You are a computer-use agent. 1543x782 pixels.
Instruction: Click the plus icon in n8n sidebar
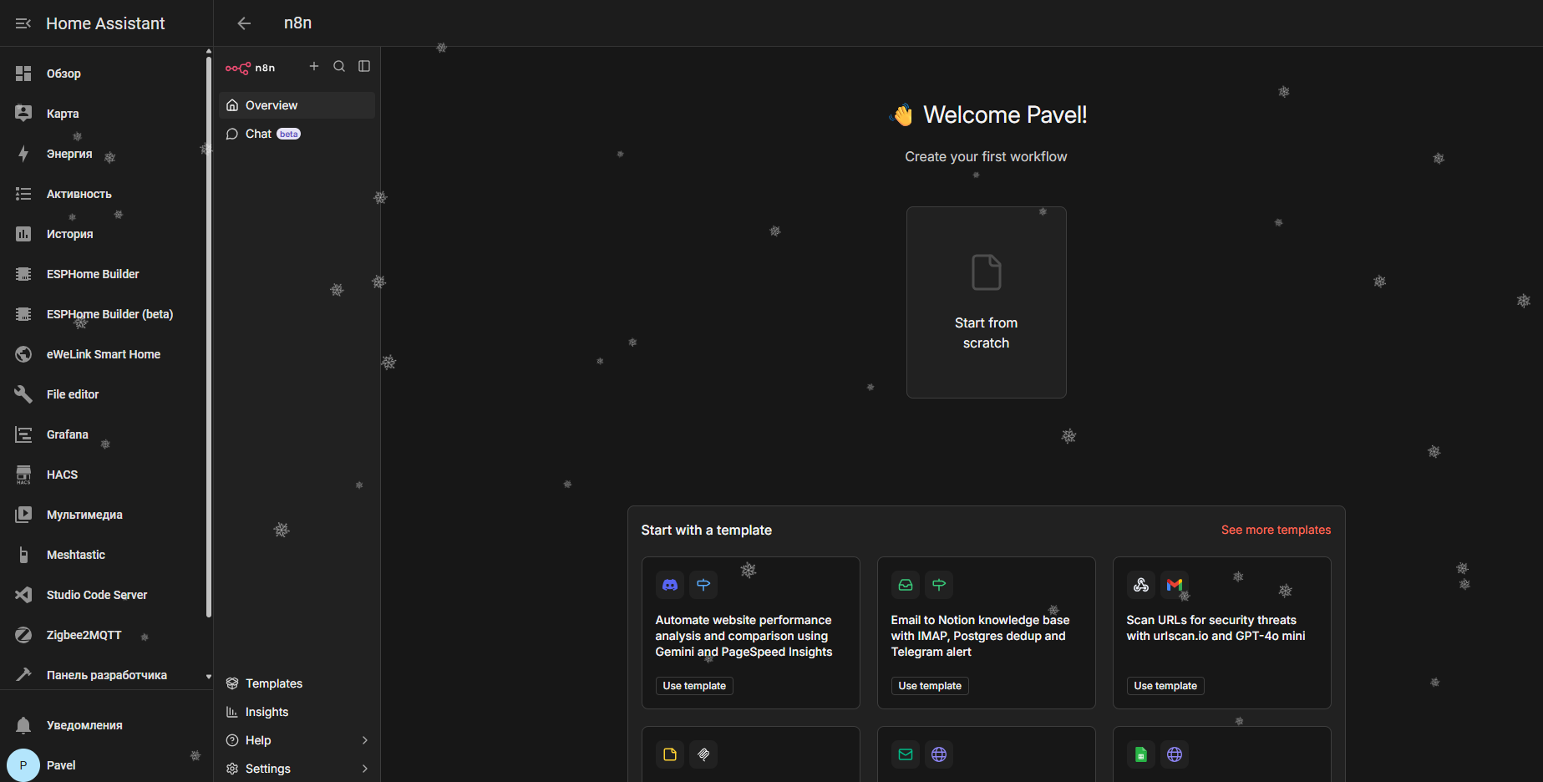coord(314,67)
